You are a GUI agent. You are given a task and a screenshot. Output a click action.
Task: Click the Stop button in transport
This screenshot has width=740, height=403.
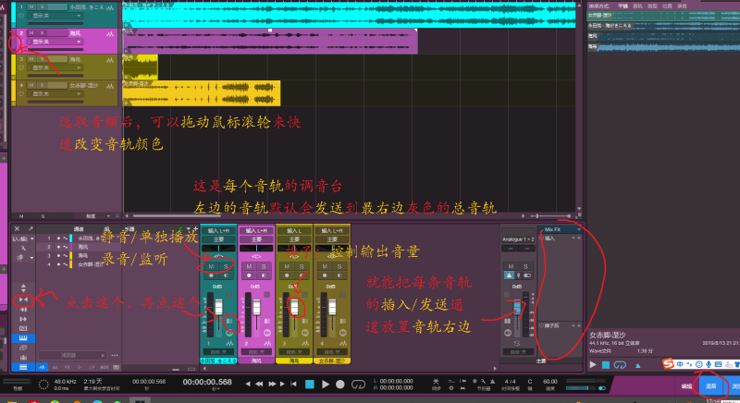pyautogui.click(x=311, y=384)
